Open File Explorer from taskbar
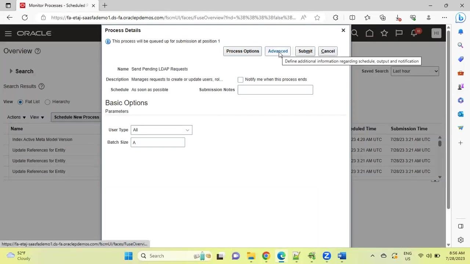470x264 pixels. point(251,256)
